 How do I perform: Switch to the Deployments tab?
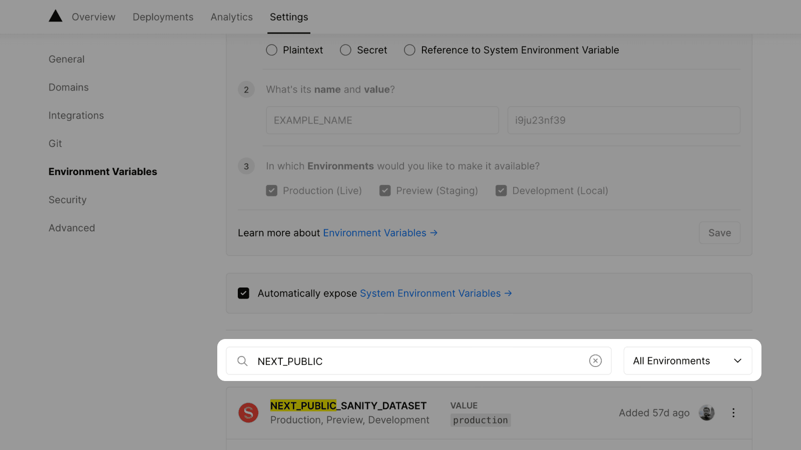pos(163,17)
